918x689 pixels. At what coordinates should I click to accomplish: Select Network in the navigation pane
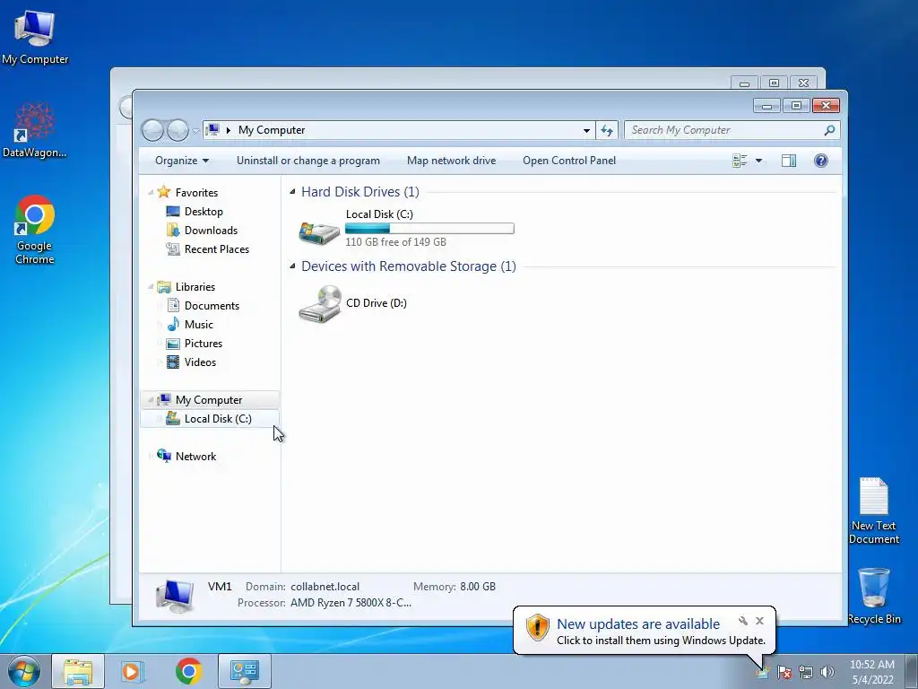[x=195, y=457]
